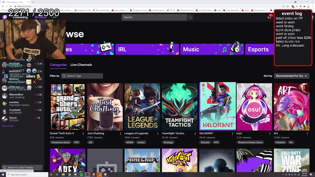
Task: Click the more options dots beside Browse
Action: coord(55,17)
